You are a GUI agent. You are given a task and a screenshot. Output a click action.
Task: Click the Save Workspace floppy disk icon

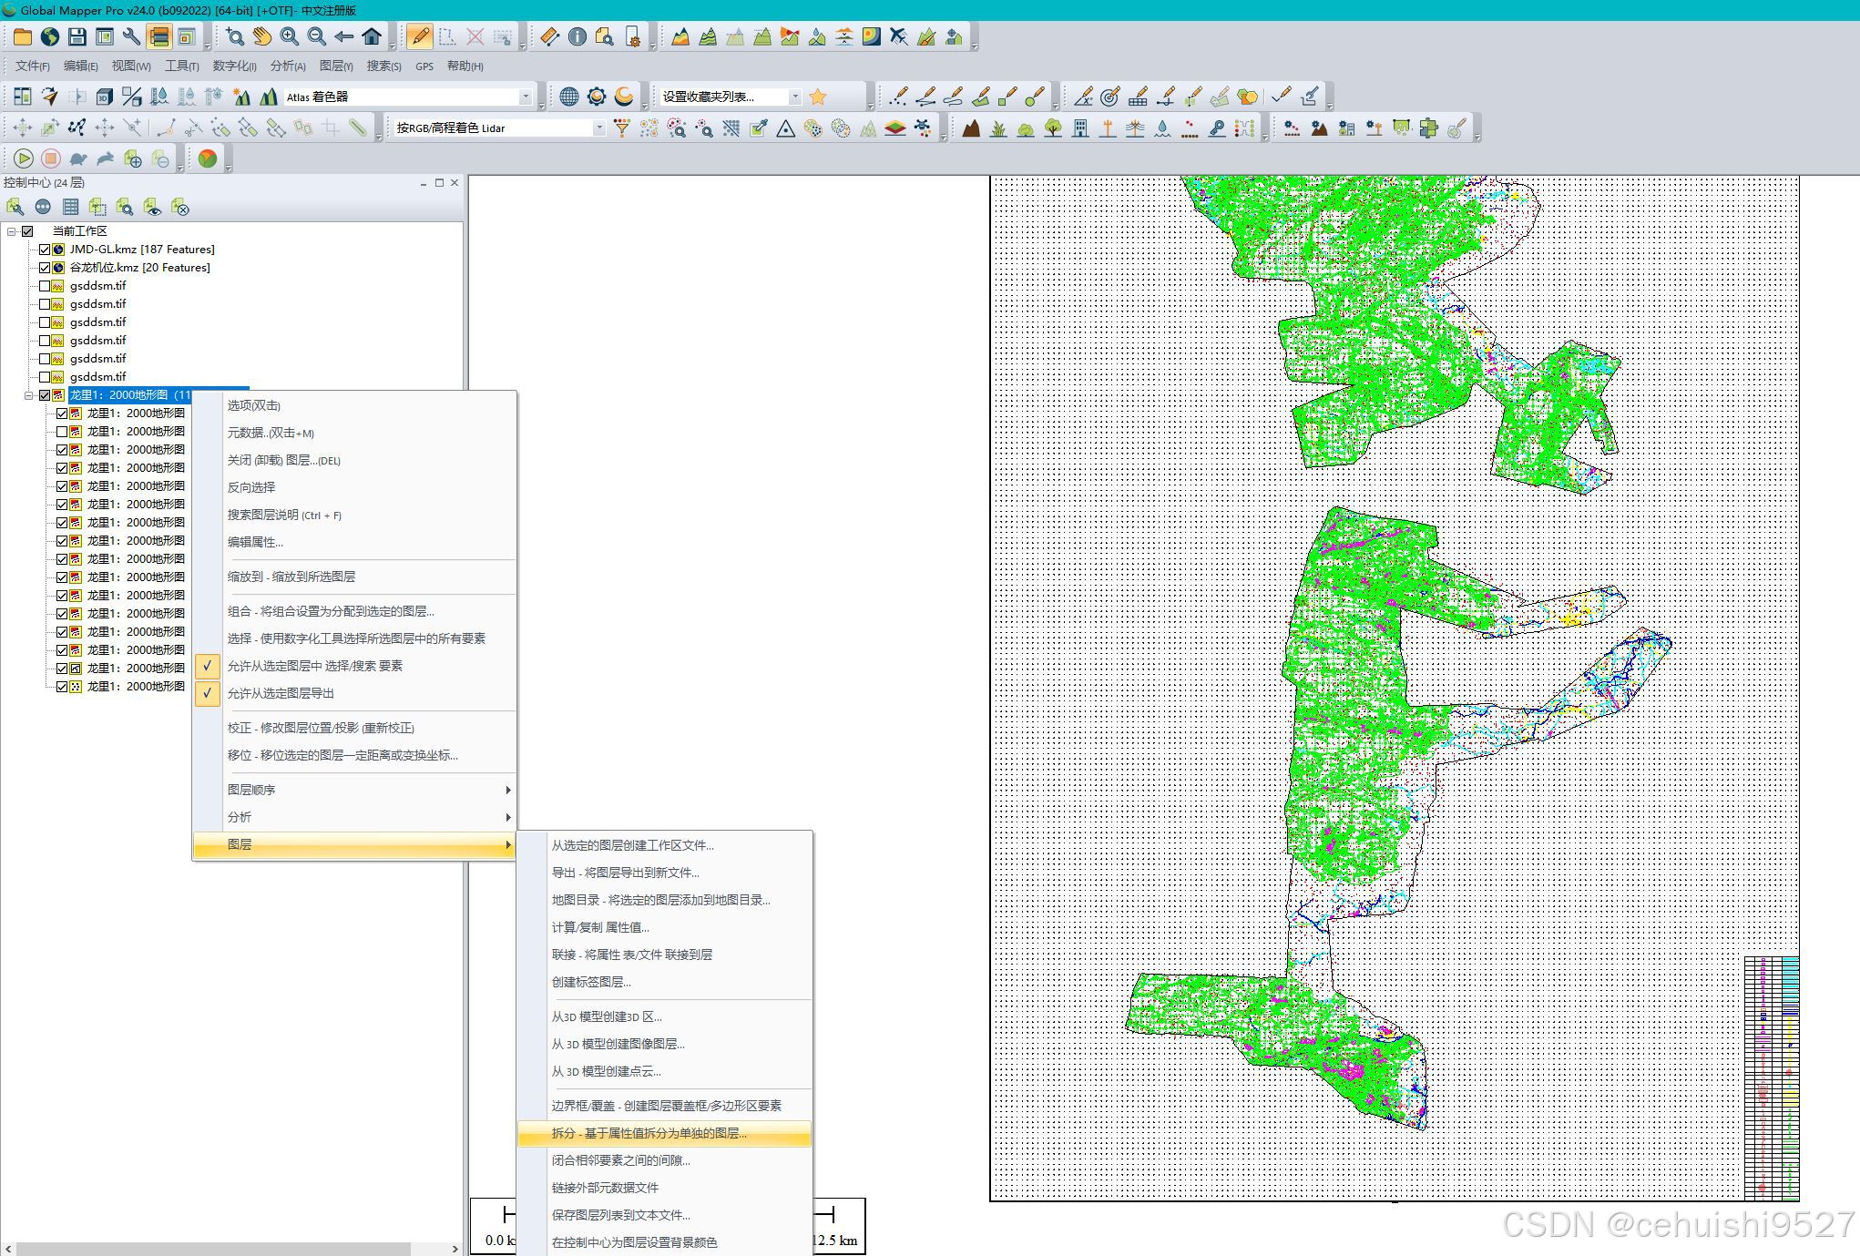point(77,36)
